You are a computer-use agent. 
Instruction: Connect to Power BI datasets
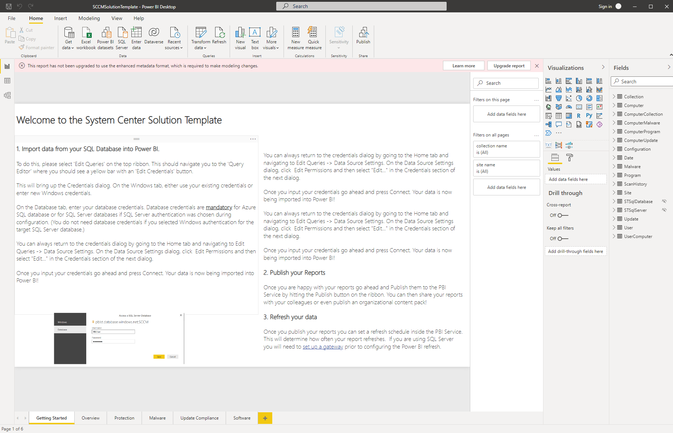point(106,38)
